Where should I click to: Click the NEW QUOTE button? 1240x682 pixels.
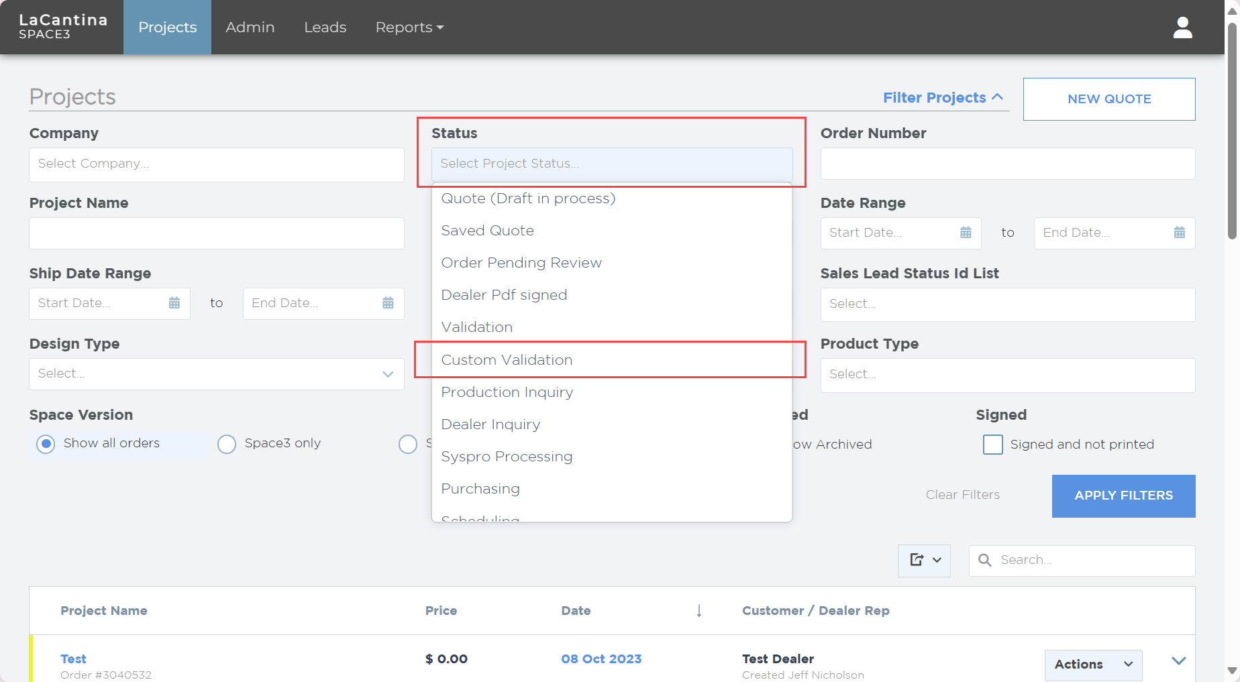1109,99
